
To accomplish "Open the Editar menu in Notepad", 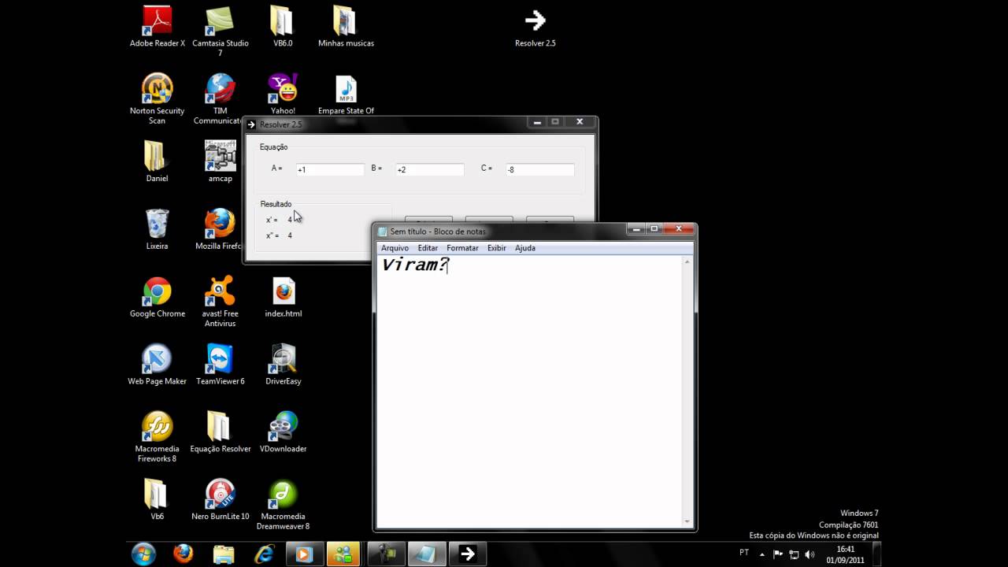I will pyautogui.click(x=428, y=248).
